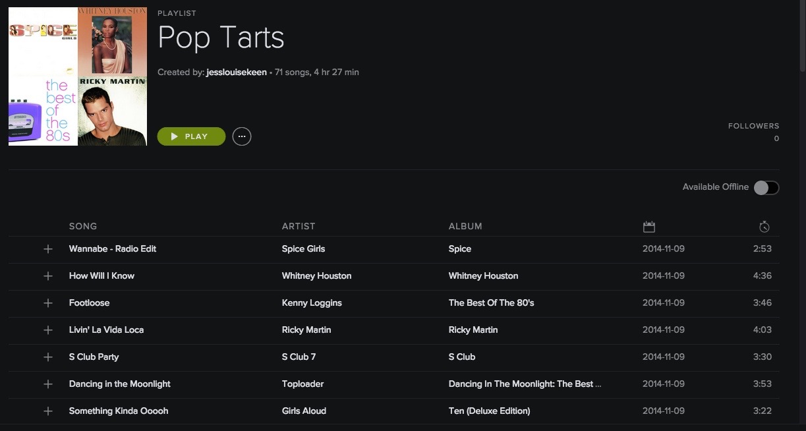Sort the playlist by ARTIST column header
Viewport: 806px width, 431px height.
click(x=299, y=226)
